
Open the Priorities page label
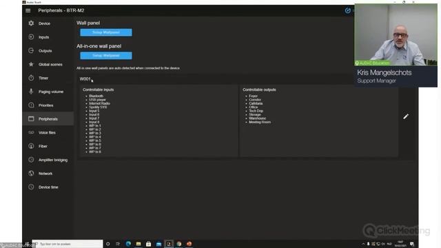tap(46, 105)
